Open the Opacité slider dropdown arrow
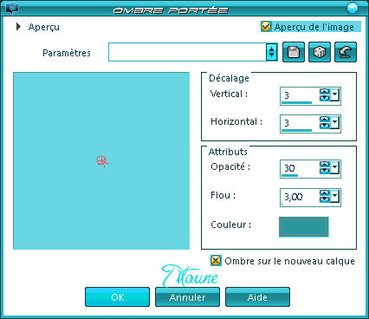369x319 pixels. (x=334, y=167)
